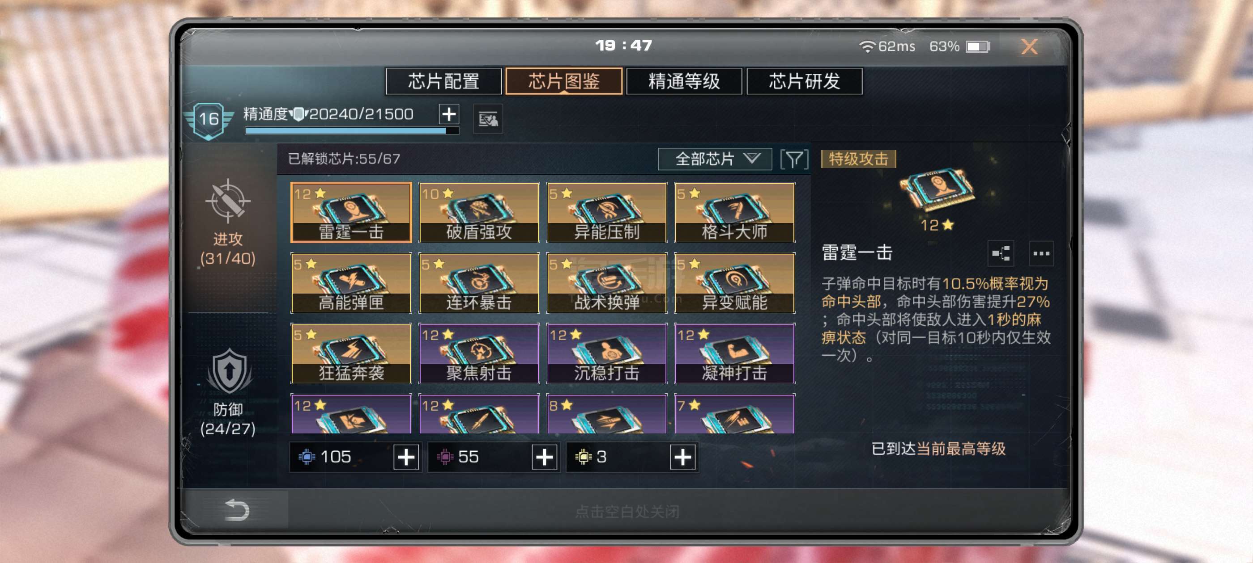The width and height of the screenshot is (1253, 563).
Task: Close the panel with orange X
Action: click(1029, 46)
